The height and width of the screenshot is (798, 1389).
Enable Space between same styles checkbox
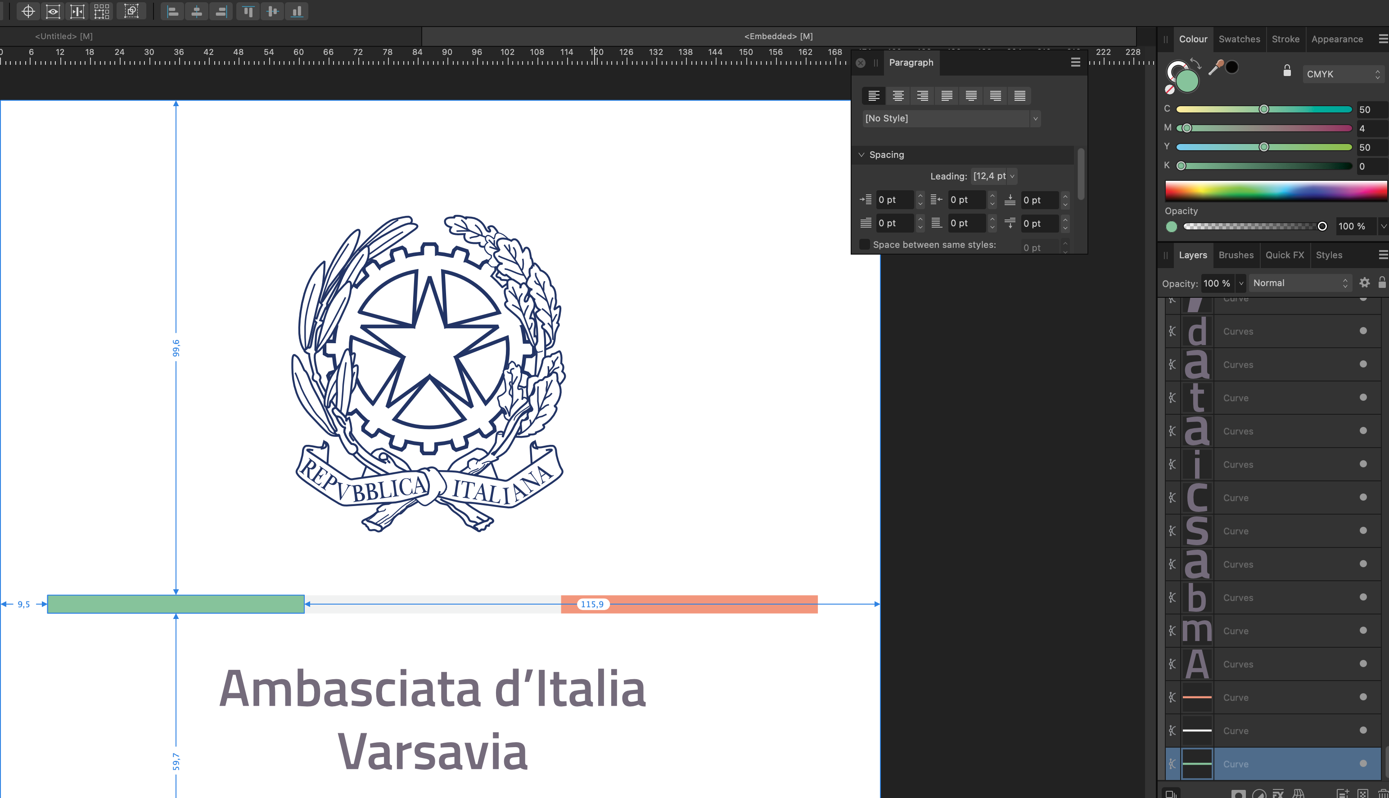[x=865, y=244]
